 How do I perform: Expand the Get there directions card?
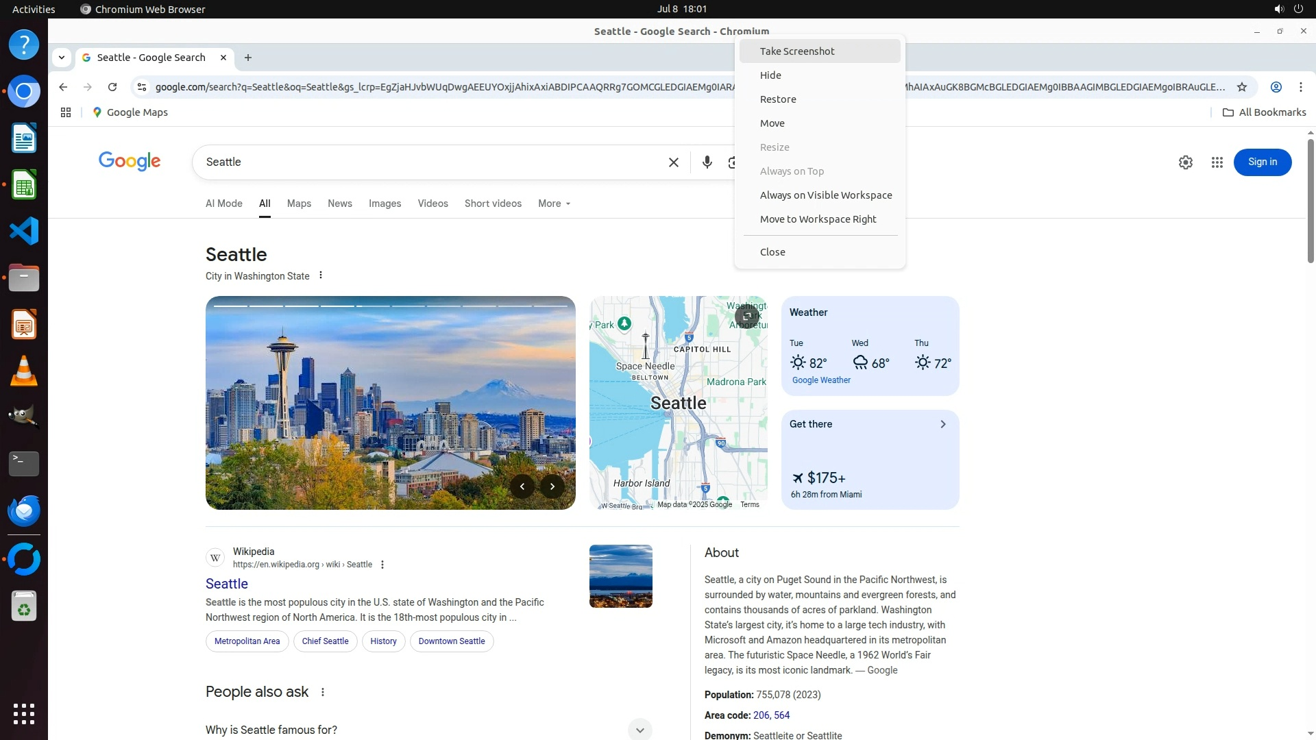pos(942,424)
